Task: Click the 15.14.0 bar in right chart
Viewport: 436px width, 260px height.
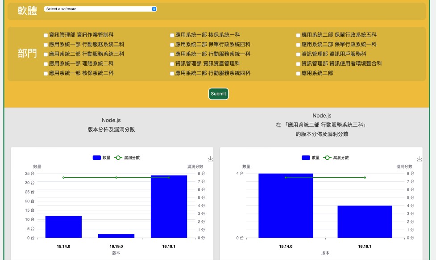Action: [286, 205]
